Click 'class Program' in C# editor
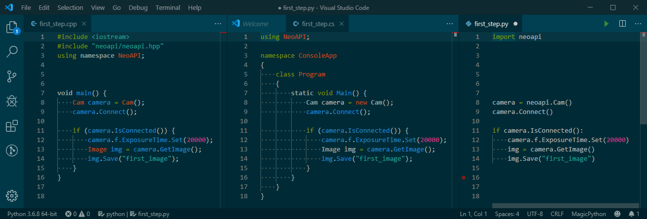Viewport: 647px width, 219px height. pos(301,74)
